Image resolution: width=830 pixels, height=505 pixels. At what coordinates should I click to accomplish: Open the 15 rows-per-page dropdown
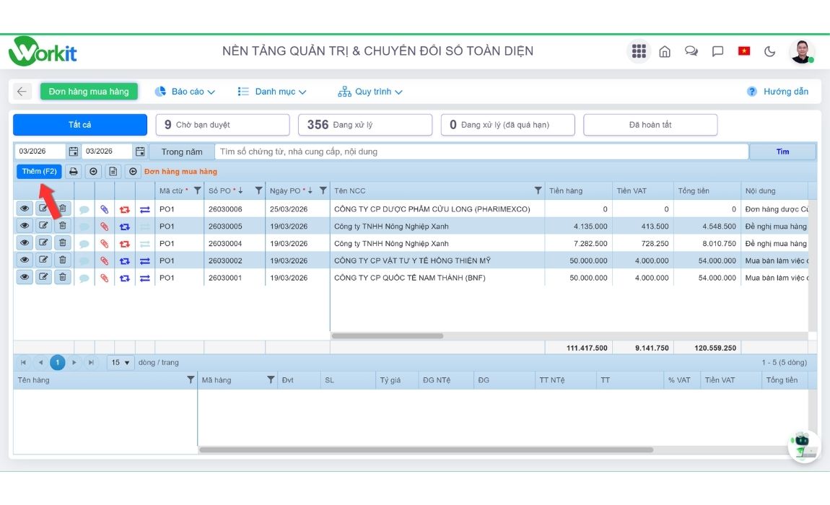point(121,362)
